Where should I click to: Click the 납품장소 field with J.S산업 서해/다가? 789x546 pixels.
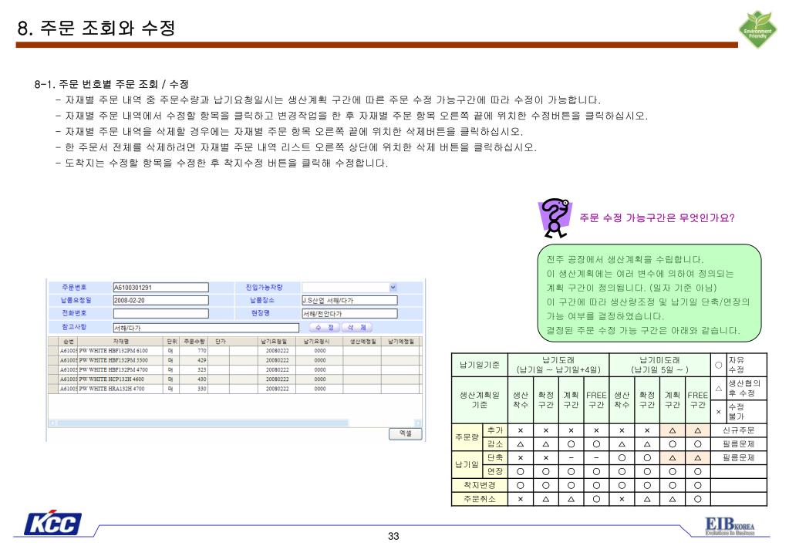pyautogui.click(x=349, y=301)
